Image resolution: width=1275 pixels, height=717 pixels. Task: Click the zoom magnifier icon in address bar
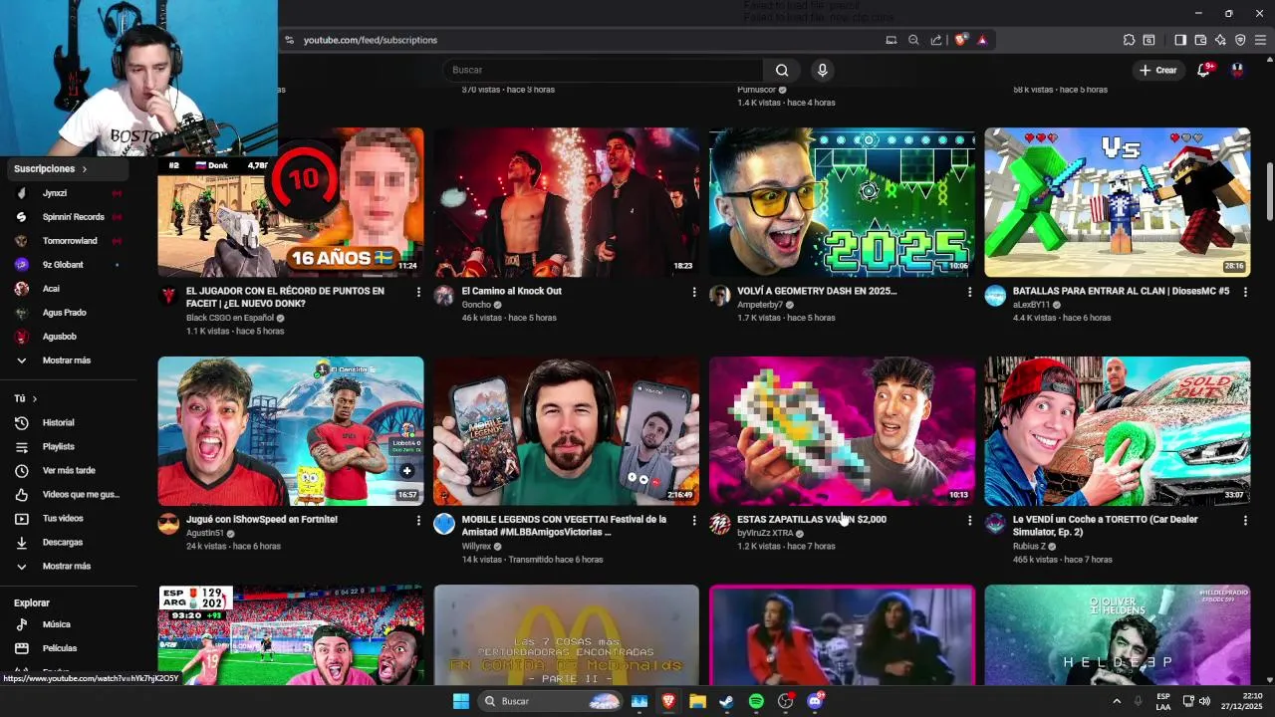click(x=913, y=40)
